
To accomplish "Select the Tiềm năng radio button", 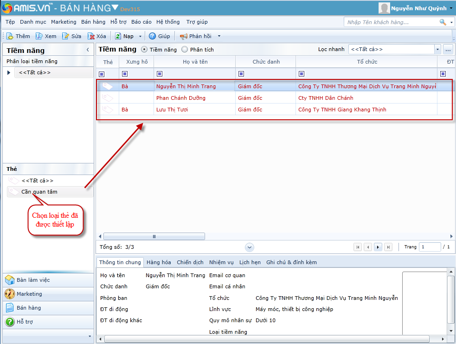I will (144, 49).
